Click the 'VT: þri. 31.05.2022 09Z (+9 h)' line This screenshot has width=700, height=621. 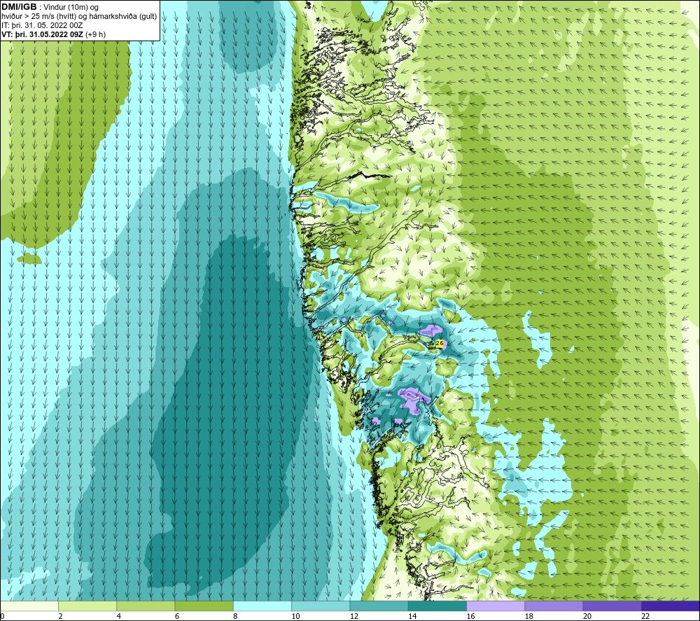[x=54, y=34]
